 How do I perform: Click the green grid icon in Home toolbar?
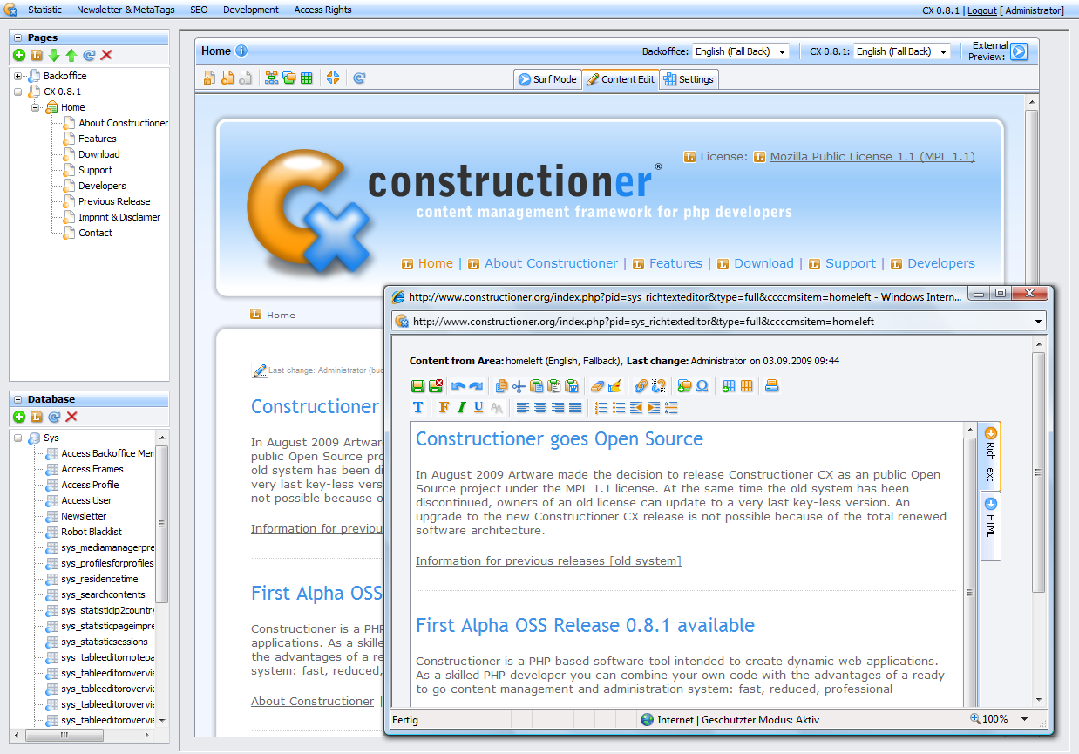tap(306, 78)
